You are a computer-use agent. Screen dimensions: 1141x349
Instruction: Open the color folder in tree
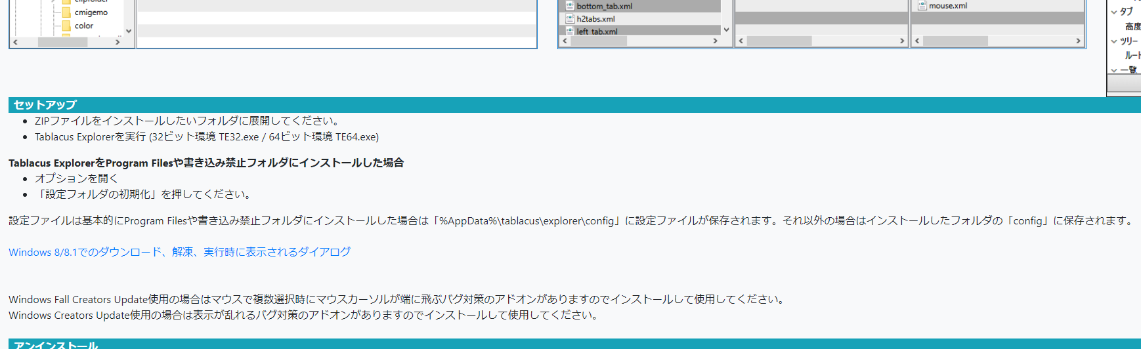(x=84, y=26)
